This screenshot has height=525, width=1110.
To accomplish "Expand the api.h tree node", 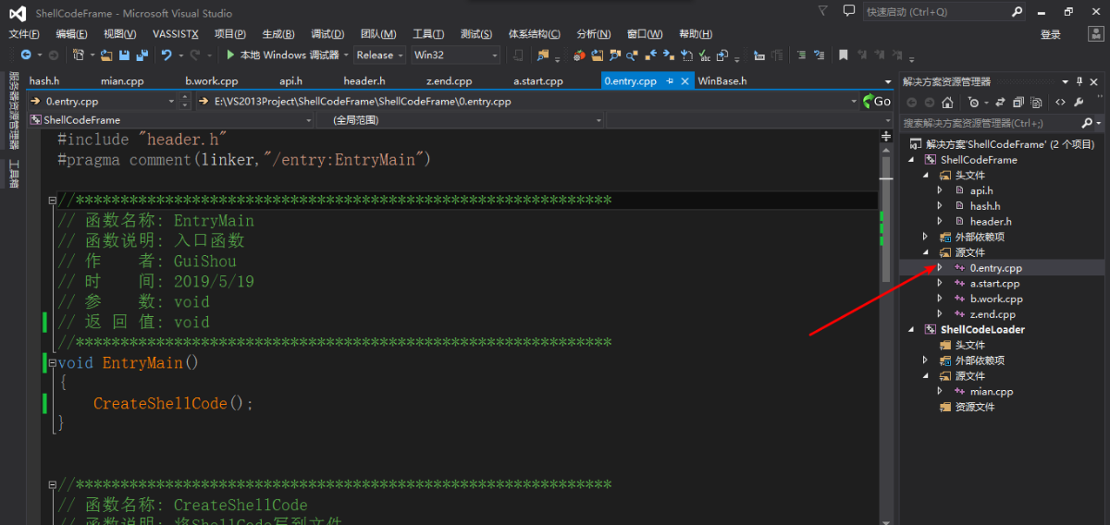I will click(940, 190).
